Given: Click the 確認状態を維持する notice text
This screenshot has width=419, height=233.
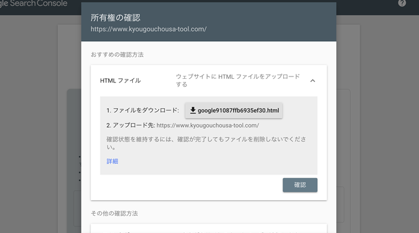Looking at the screenshot, I should pos(207,143).
